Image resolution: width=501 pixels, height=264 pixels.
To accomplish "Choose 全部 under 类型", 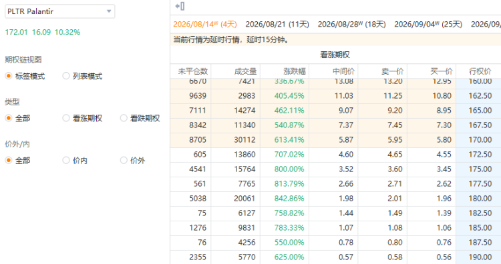I will click(x=9, y=118).
